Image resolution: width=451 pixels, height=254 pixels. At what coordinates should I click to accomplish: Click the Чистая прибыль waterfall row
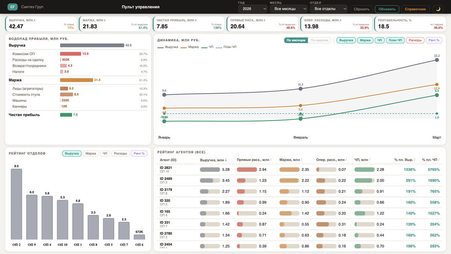point(78,115)
